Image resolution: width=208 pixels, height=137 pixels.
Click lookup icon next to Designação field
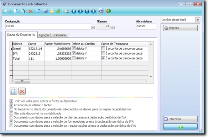tap(93, 27)
